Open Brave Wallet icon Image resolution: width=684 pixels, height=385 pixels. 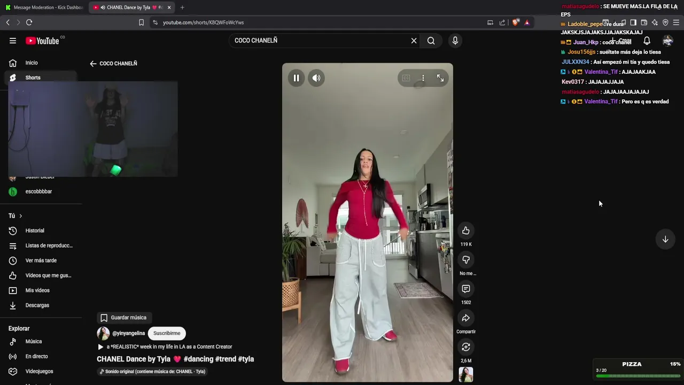pos(644,22)
